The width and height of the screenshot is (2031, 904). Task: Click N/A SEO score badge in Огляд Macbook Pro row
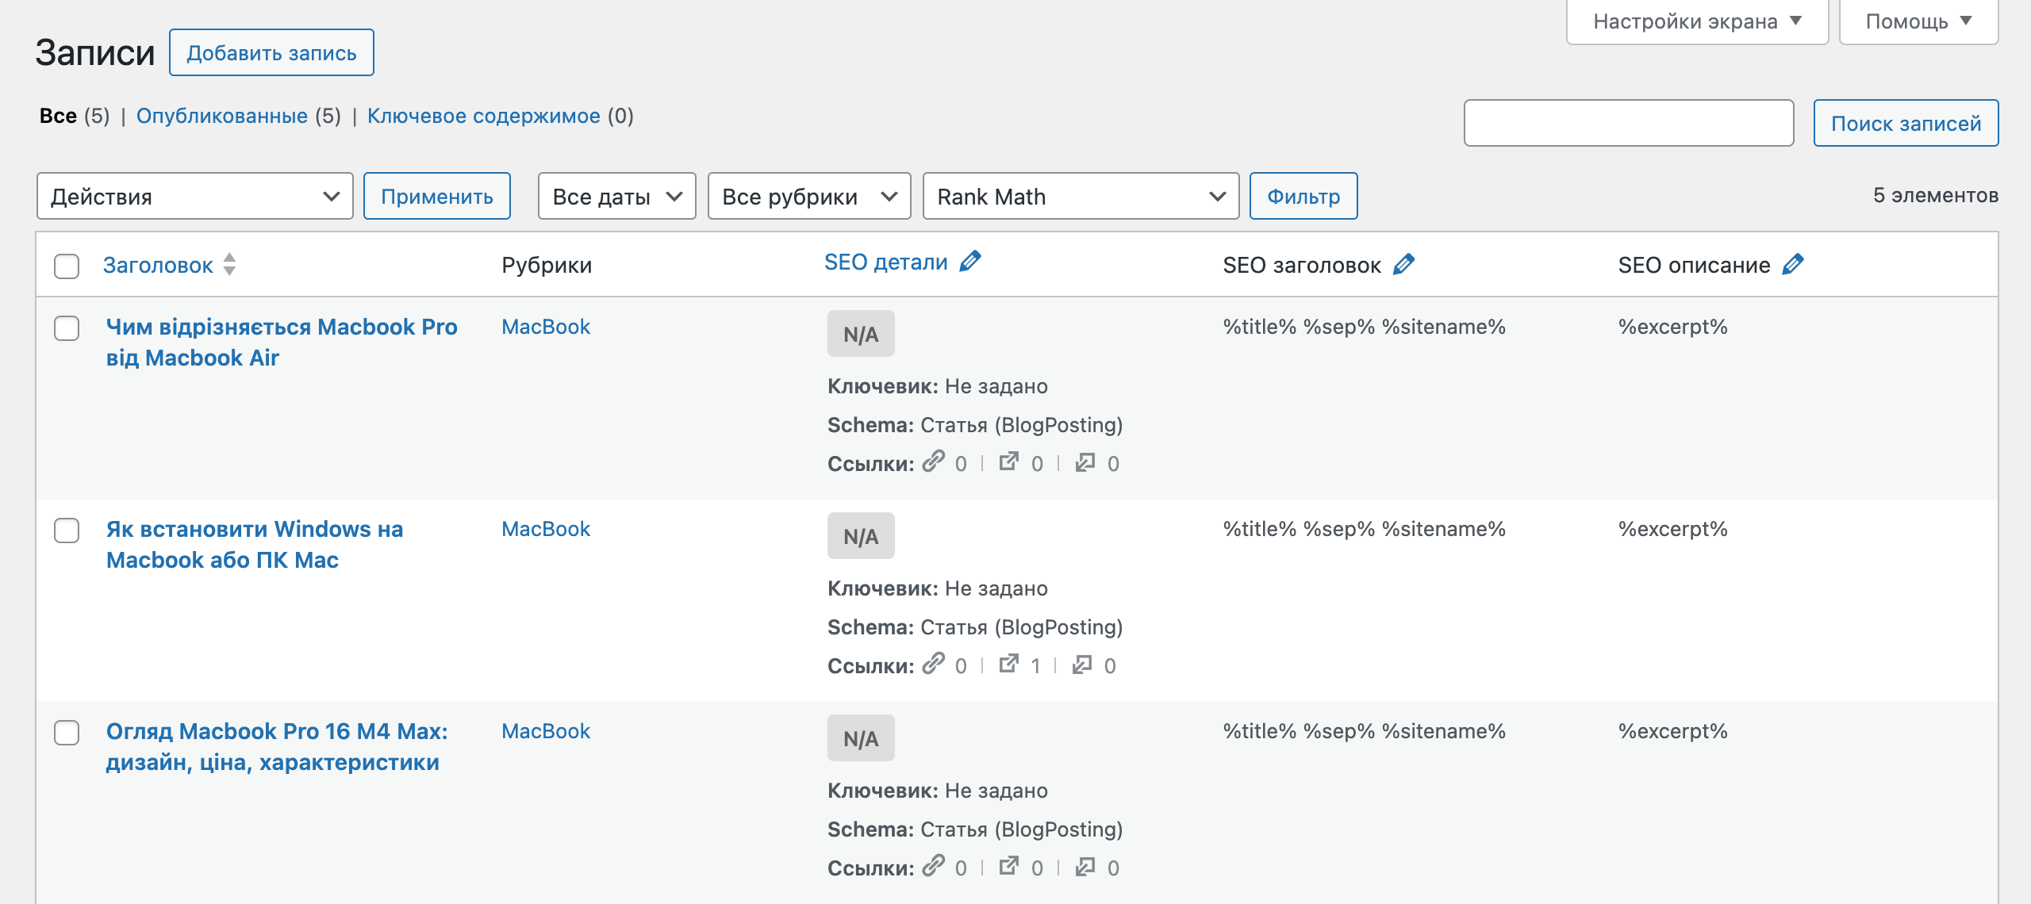click(861, 738)
